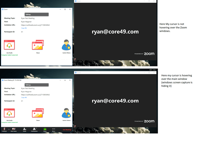Click Invite Others icon in upper Zoom window
197x145 pixels.
pos(66,45)
